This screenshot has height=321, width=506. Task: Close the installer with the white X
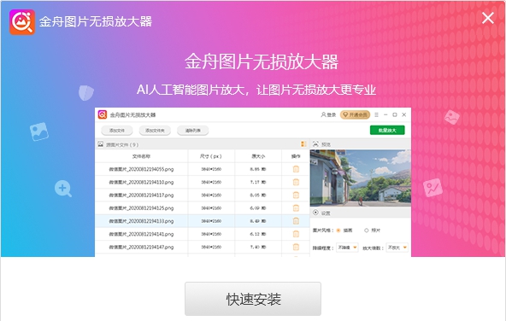pyautogui.click(x=487, y=18)
